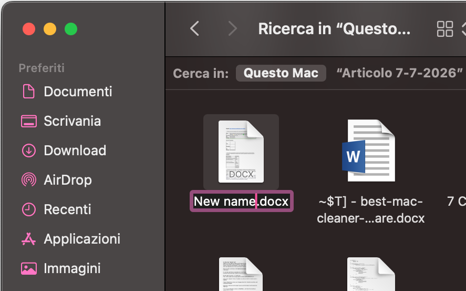466x291 pixels.
Task: Select the bottom-left document thumbnail
Action: click(241, 274)
